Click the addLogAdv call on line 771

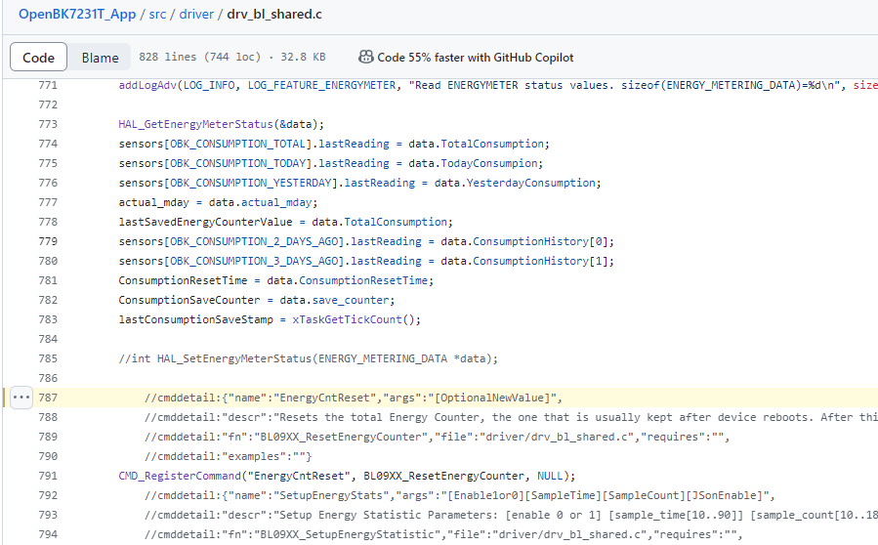coord(147,85)
